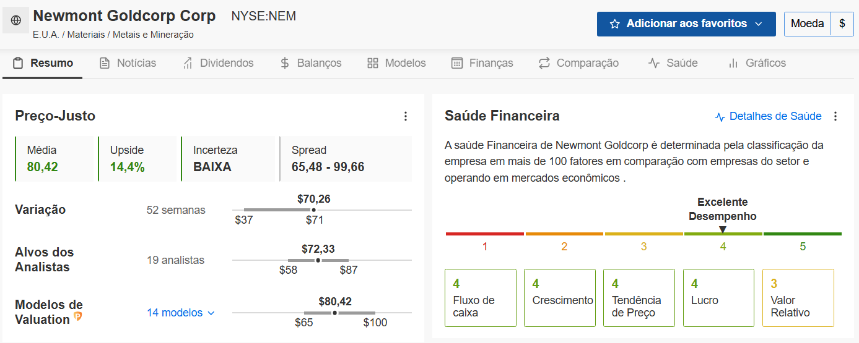The height and width of the screenshot is (343, 859).
Task: Click the Valor Relativo score card
Action: point(798,298)
